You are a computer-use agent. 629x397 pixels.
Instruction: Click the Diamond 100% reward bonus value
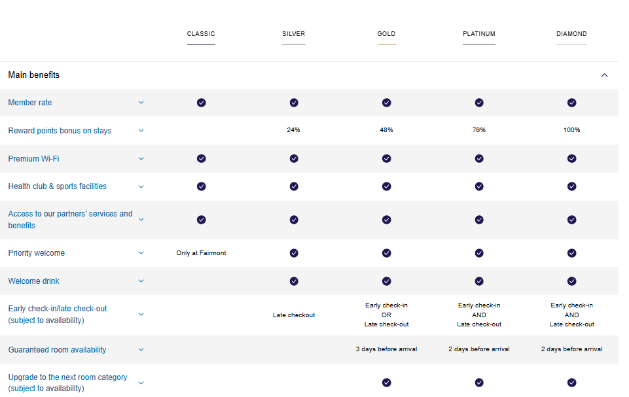coord(571,130)
